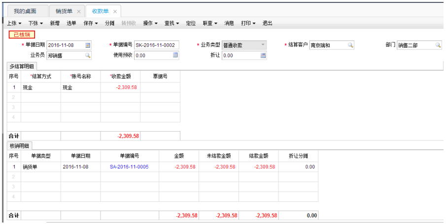
Task: Click the search icon in 部门 field
Action: [x=438, y=45]
